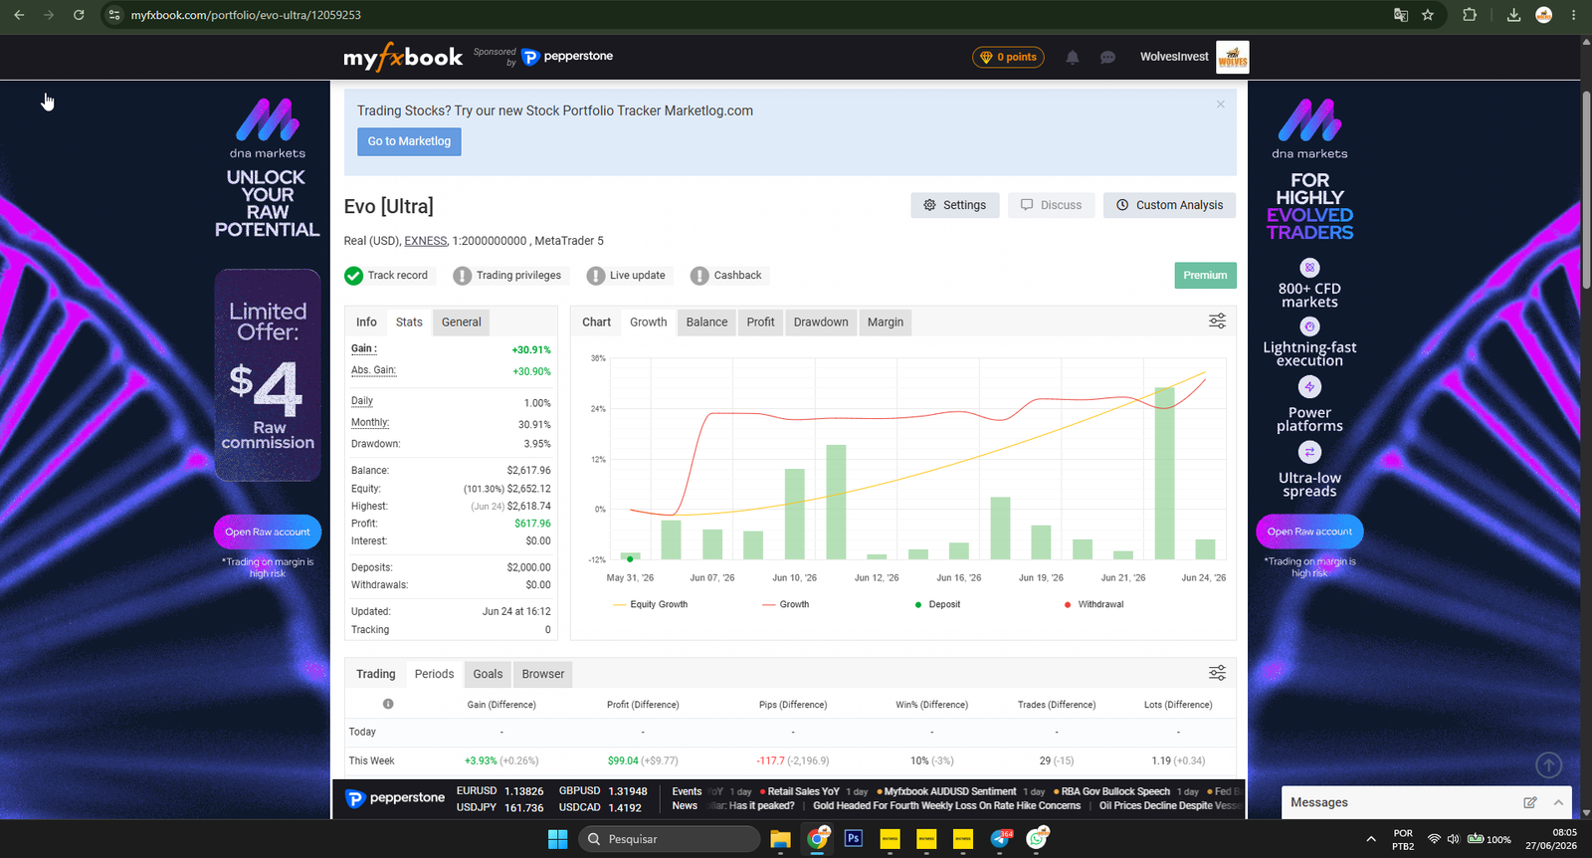Open the notifications bell
Viewport: 1592px width, 858px height.
point(1073,58)
